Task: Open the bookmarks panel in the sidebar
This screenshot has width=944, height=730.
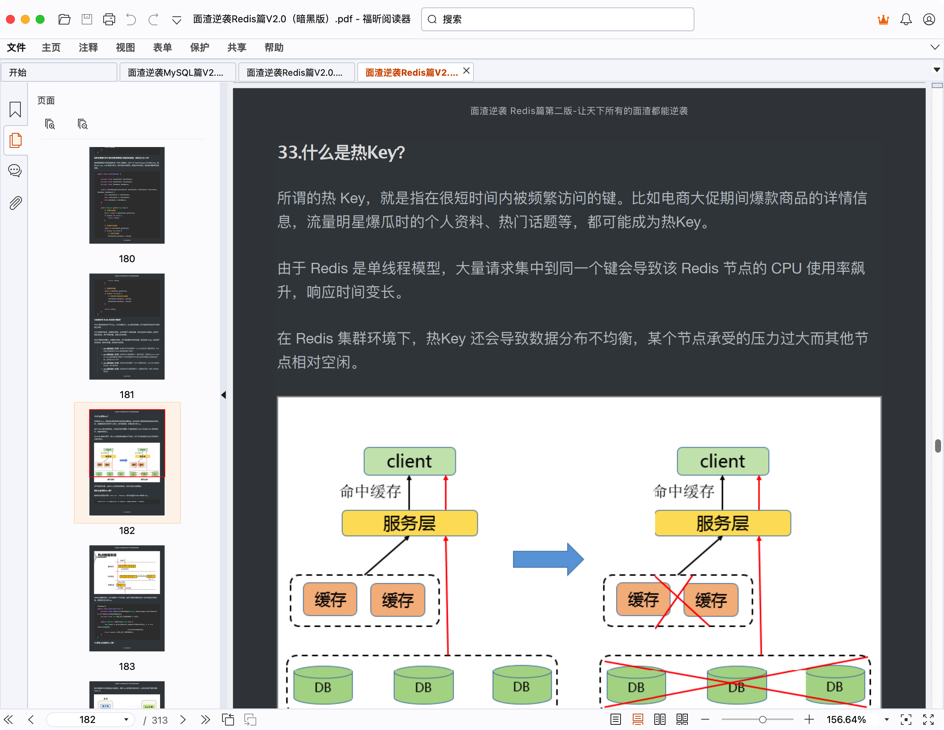Action: click(x=15, y=110)
